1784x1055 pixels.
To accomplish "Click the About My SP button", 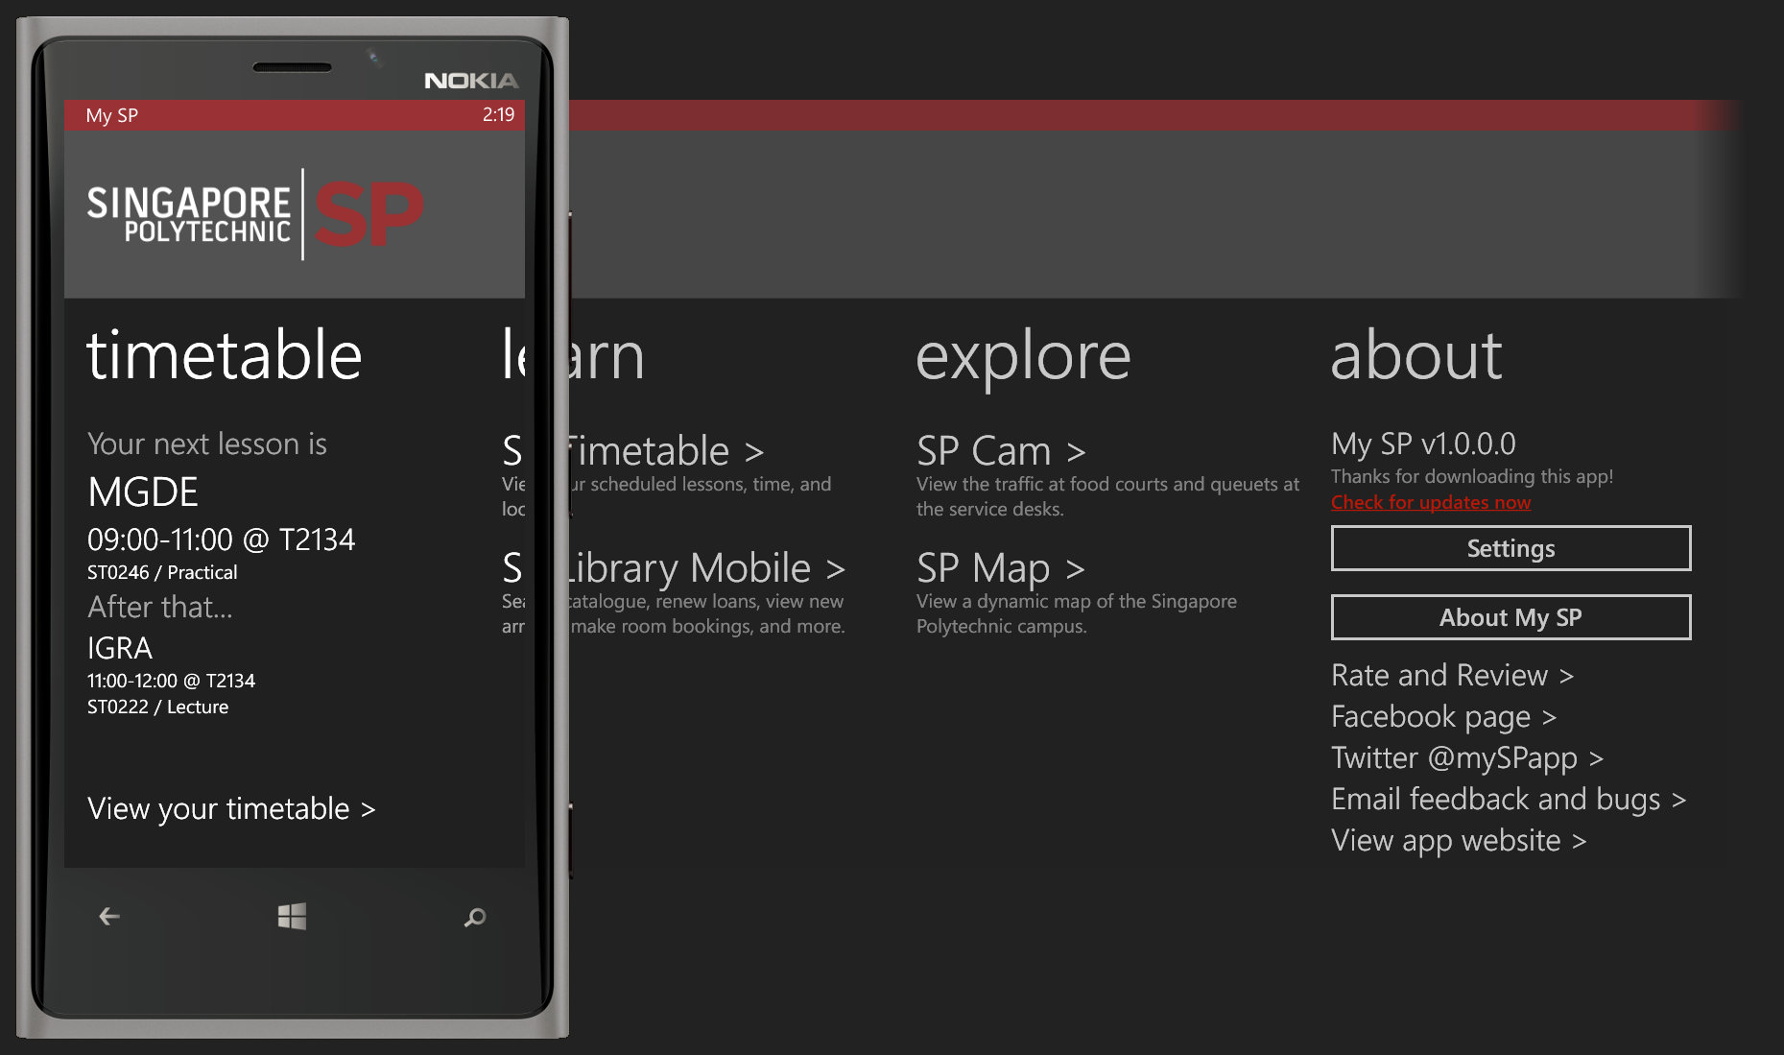I will [x=1510, y=617].
